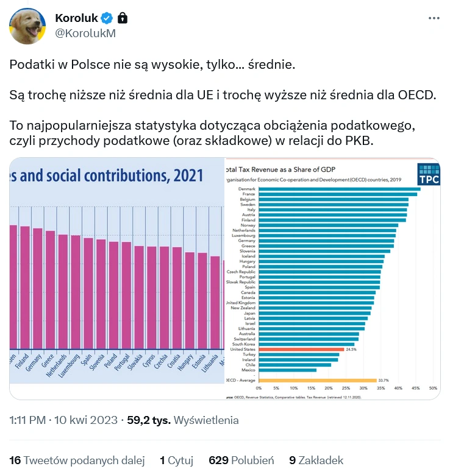
Task: Click the blue verified checkmark badge
Action: click(107, 18)
